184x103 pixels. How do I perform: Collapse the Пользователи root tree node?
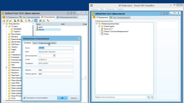click(x=4, y=24)
